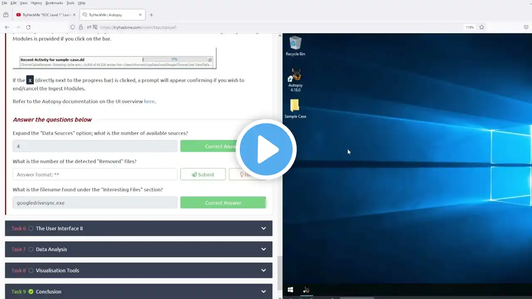Open the Help menu

point(81,3)
